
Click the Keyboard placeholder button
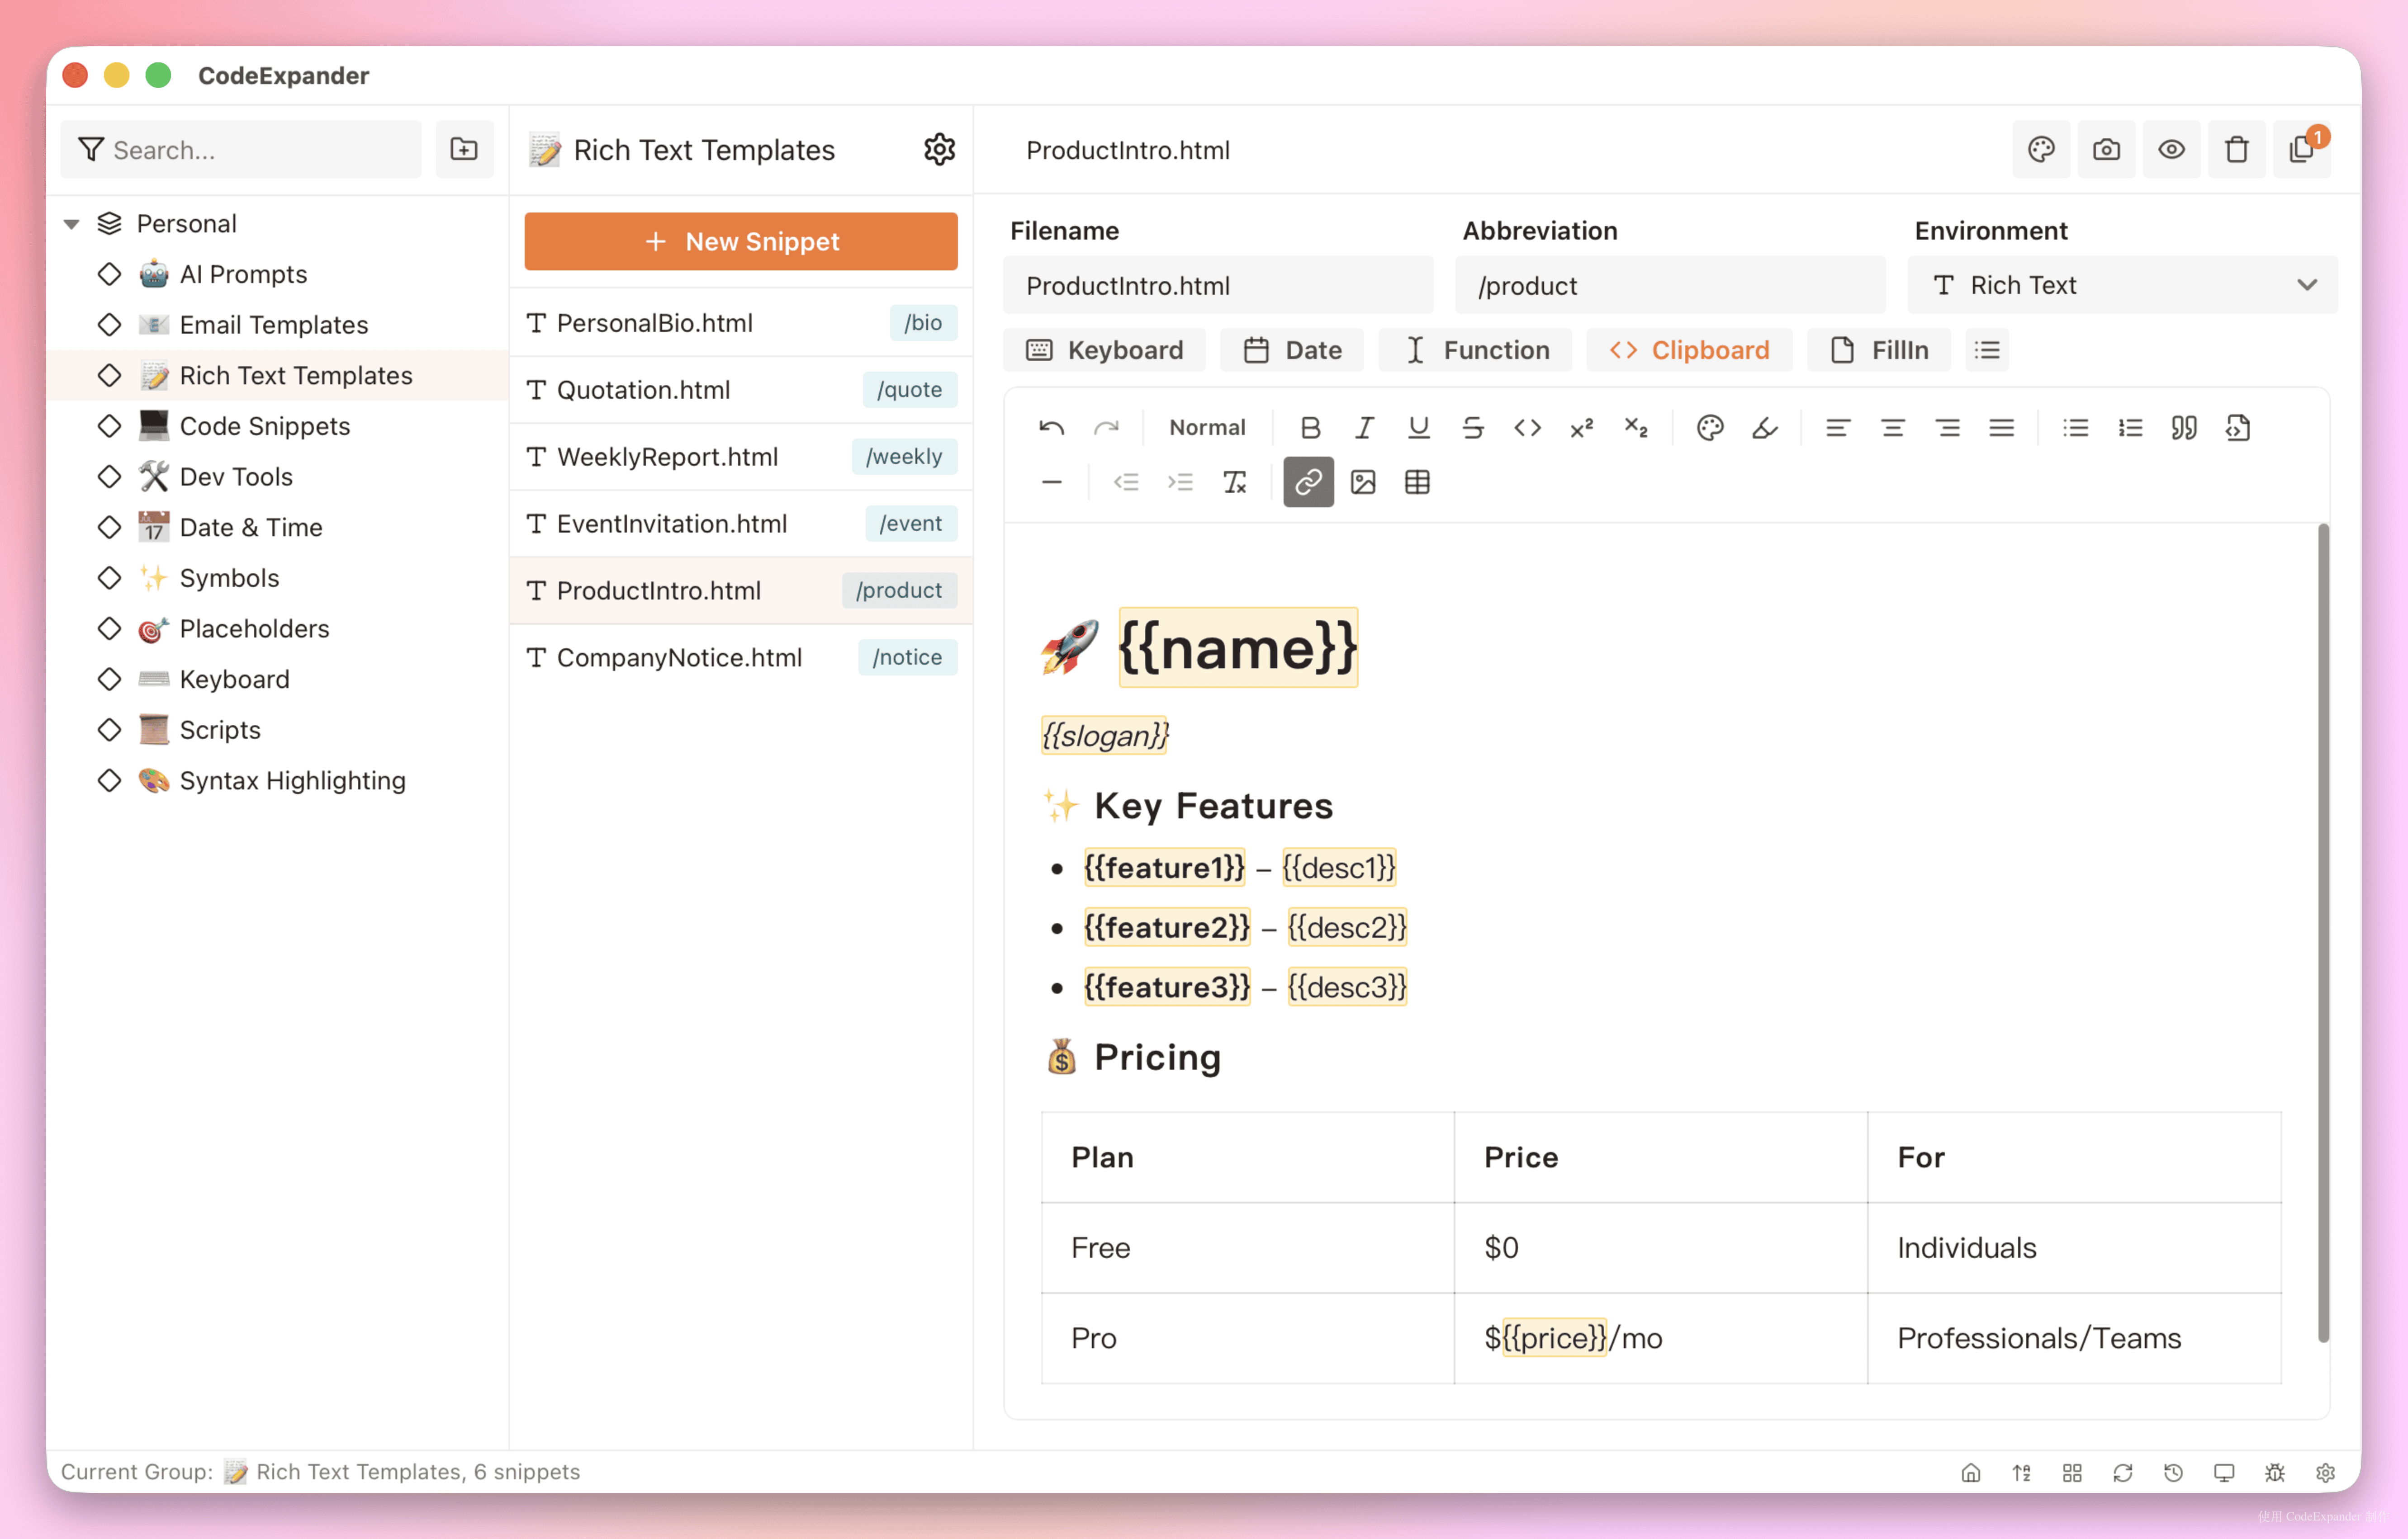tap(1104, 350)
